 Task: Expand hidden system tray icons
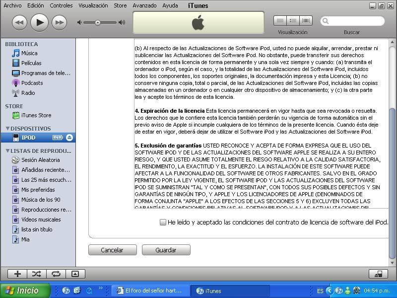tap(329, 291)
